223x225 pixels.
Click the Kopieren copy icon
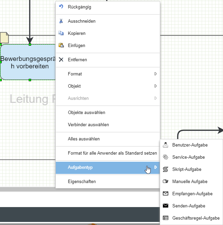point(61,33)
